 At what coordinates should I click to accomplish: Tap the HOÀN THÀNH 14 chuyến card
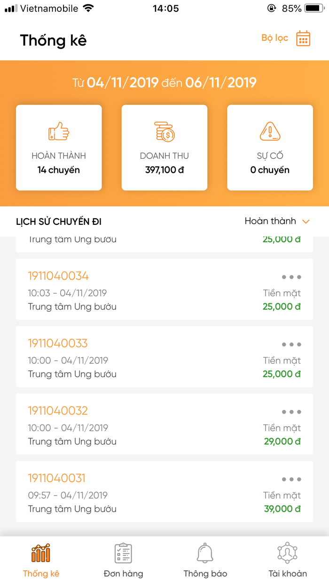point(58,148)
